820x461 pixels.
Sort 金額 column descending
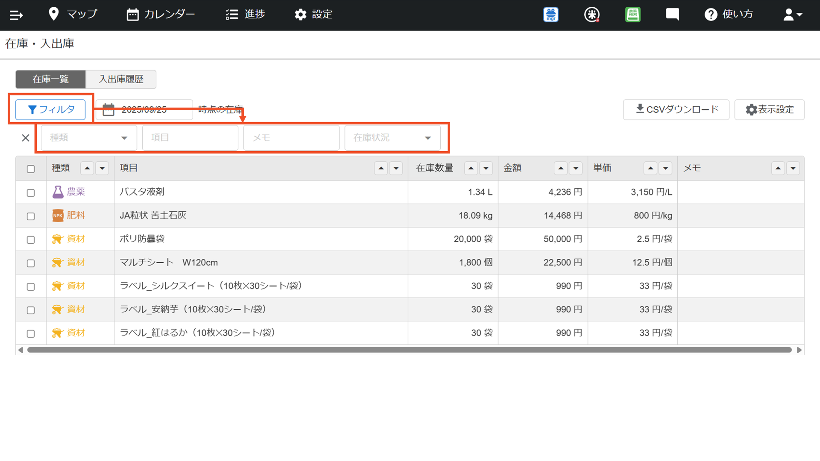click(576, 168)
